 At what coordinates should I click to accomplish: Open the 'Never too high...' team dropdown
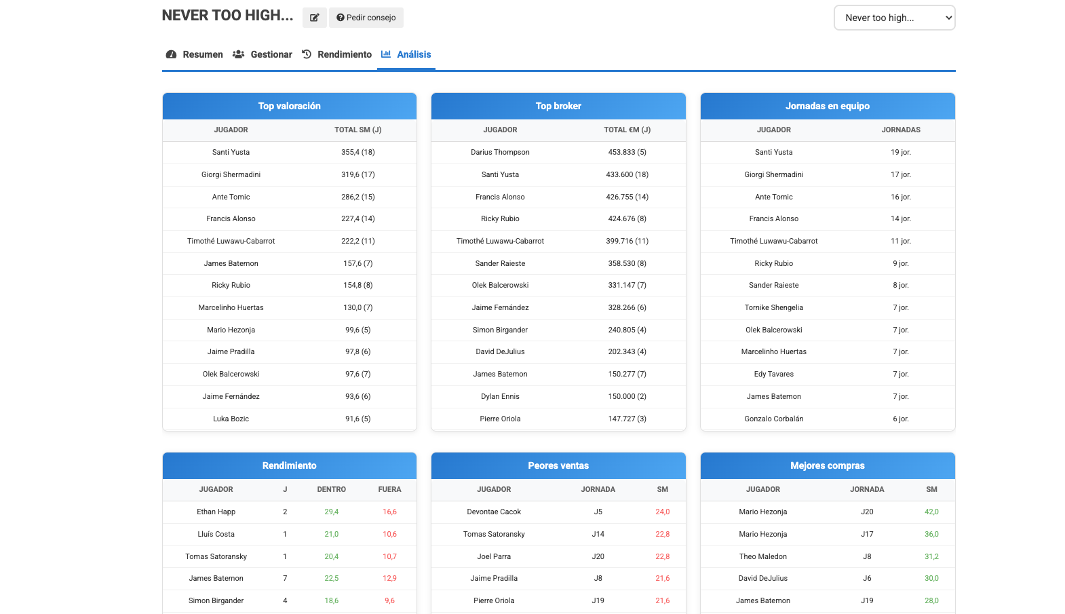pyautogui.click(x=894, y=18)
